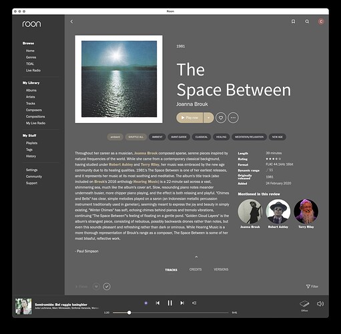Follow the Robert Ashley link in review
341x334 pixels.
pyautogui.click(x=121, y=164)
